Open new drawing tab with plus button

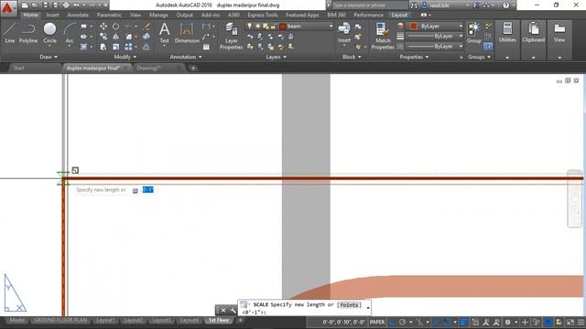tap(193, 68)
